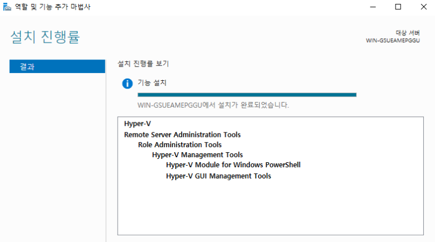
Task: Click the '기능 설치' status text
Action: coord(152,83)
